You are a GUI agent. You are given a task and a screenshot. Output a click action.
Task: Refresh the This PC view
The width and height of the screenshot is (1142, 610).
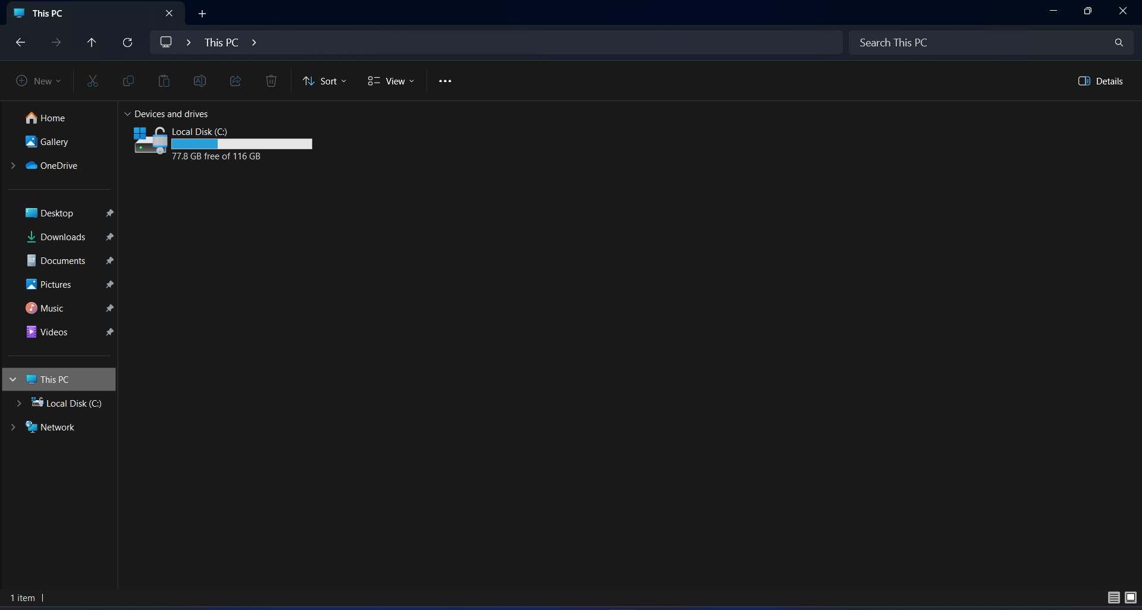127,42
